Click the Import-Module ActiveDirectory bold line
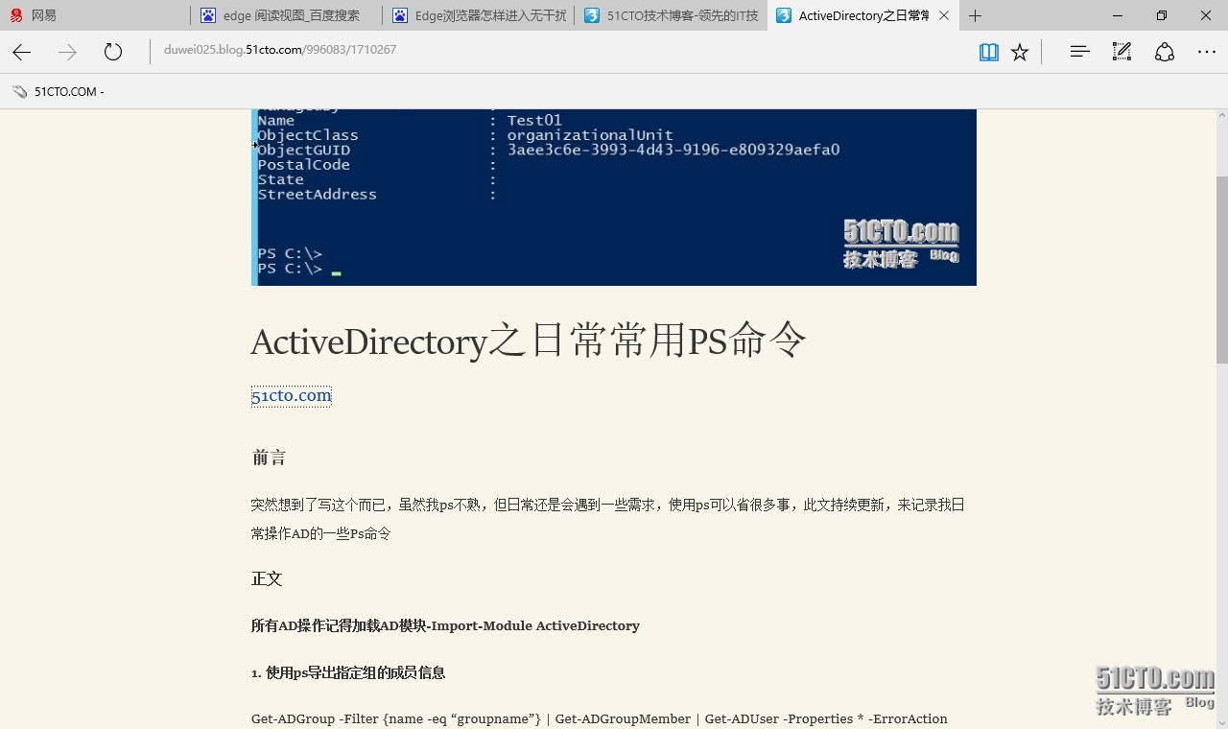Image resolution: width=1228 pixels, height=729 pixels. click(x=445, y=625)
